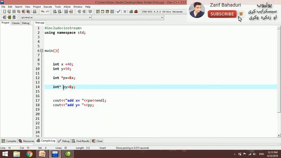Click the Profile analysis green icon
Viewport: 281px width, 158px height.
pos(131,12)
